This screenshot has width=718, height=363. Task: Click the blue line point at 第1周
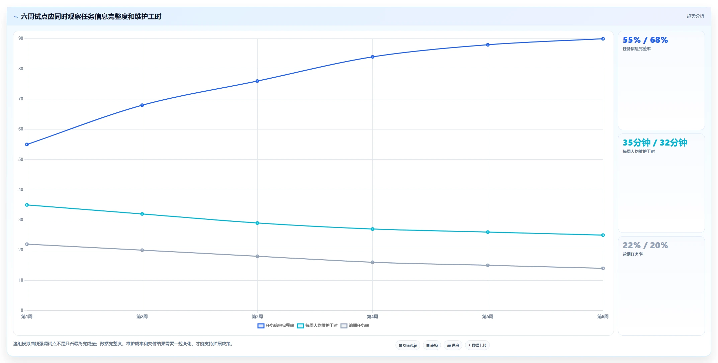coord(27,145)
